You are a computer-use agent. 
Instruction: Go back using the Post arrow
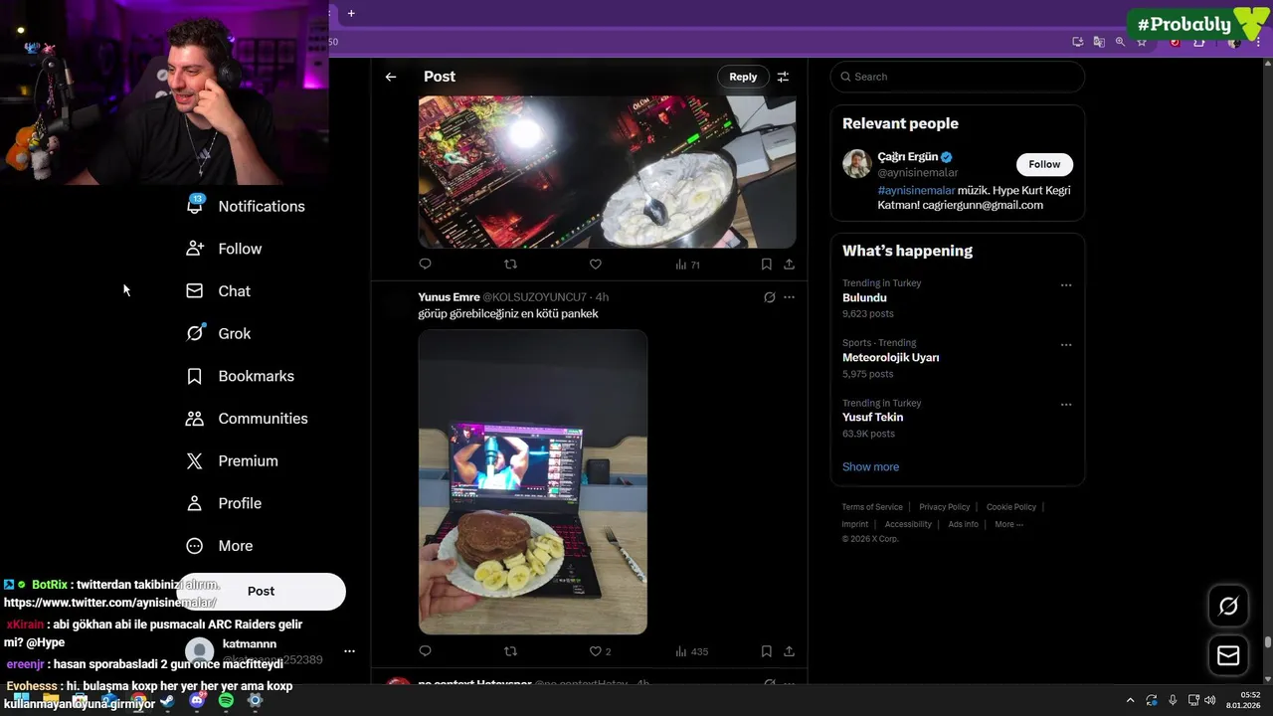391,77
